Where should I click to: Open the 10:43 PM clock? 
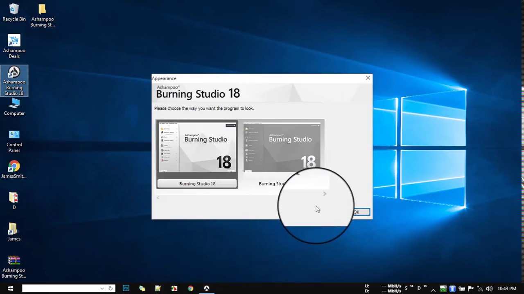pyautogui.click(x=507, y=289)
